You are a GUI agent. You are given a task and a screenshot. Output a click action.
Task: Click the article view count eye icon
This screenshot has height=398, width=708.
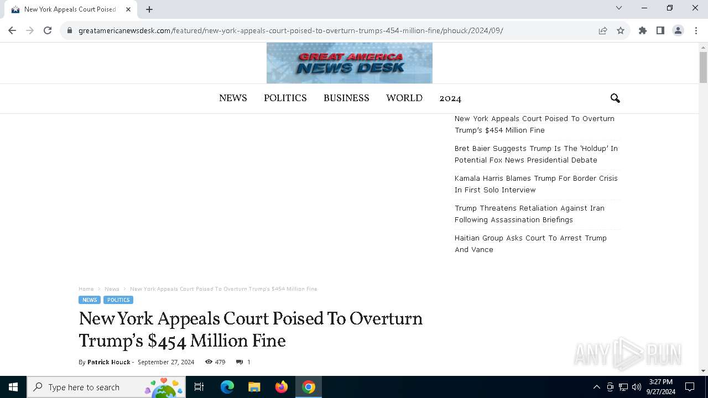pos(209,362)
